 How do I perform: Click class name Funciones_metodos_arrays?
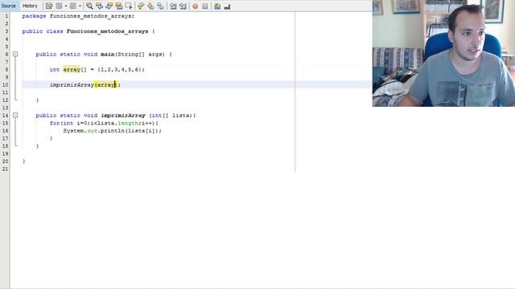coord(107,31)
